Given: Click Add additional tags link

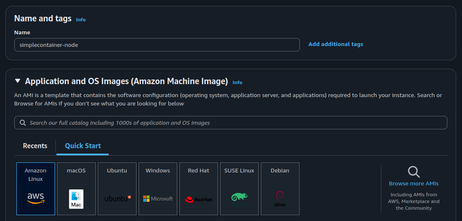Looking at the screenshot, I should pyautogui.click(x=336, y=44).
